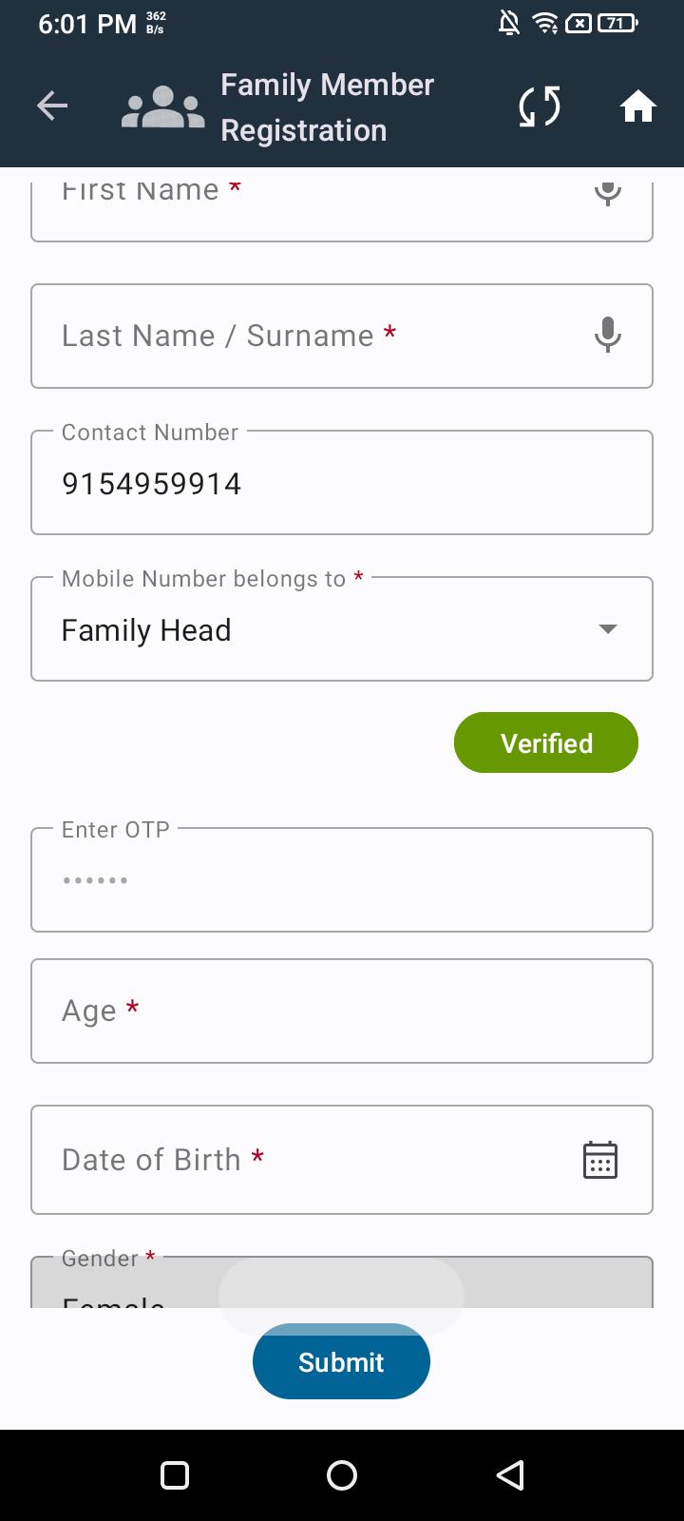The width and height of the screenshot is (684, 1521).
Task: Open recent apps with square button
Action: pyautogui.click(x=175, y=1475)
